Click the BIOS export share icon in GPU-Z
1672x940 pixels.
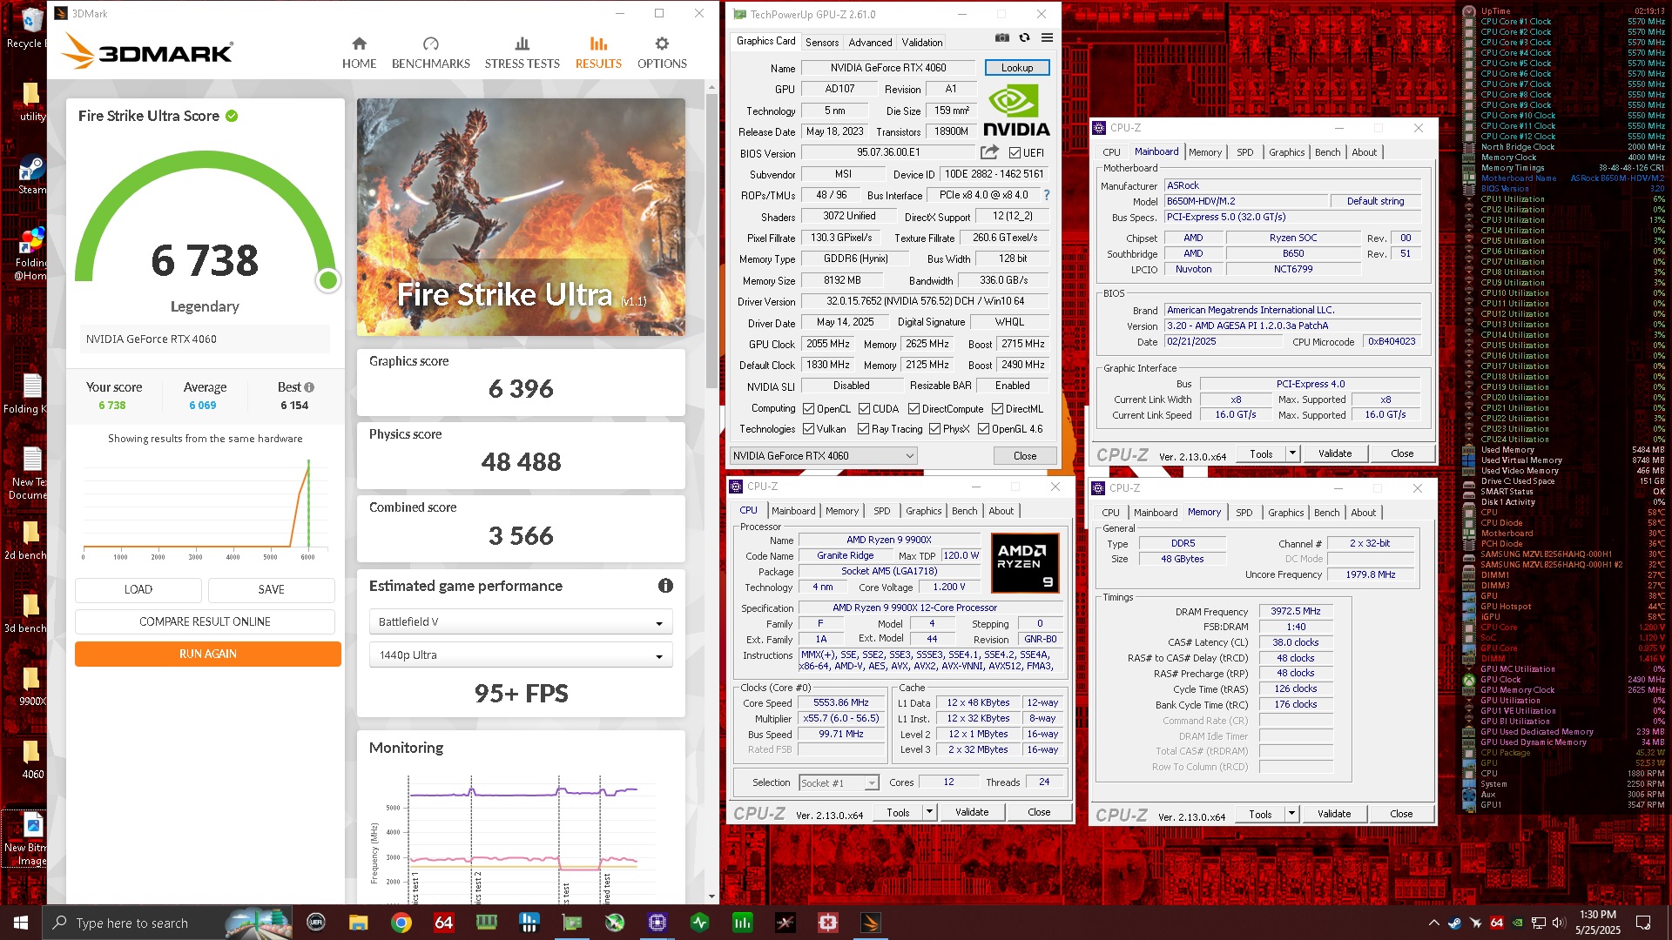[x=989, y=152]
